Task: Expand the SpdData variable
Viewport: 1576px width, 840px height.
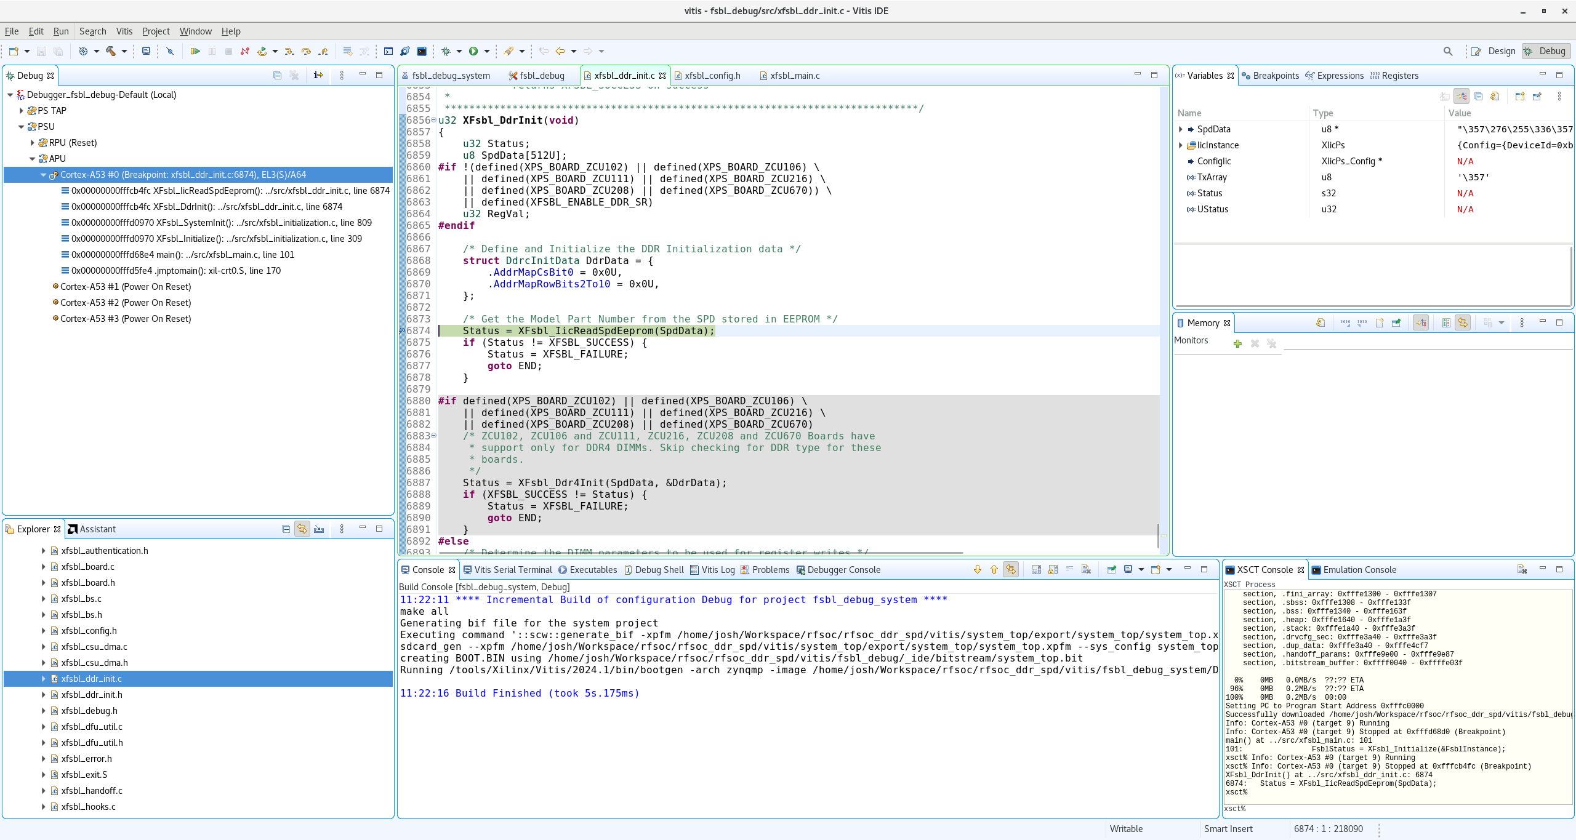Action: click(1181, 129)
